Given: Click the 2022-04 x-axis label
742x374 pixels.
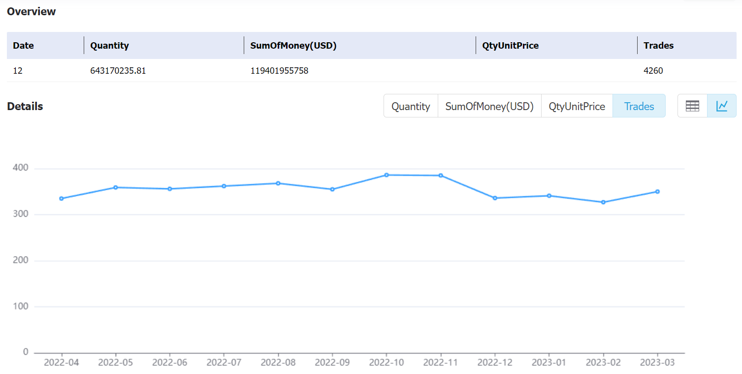Looking at the screenshot, I should coord(62,363).
